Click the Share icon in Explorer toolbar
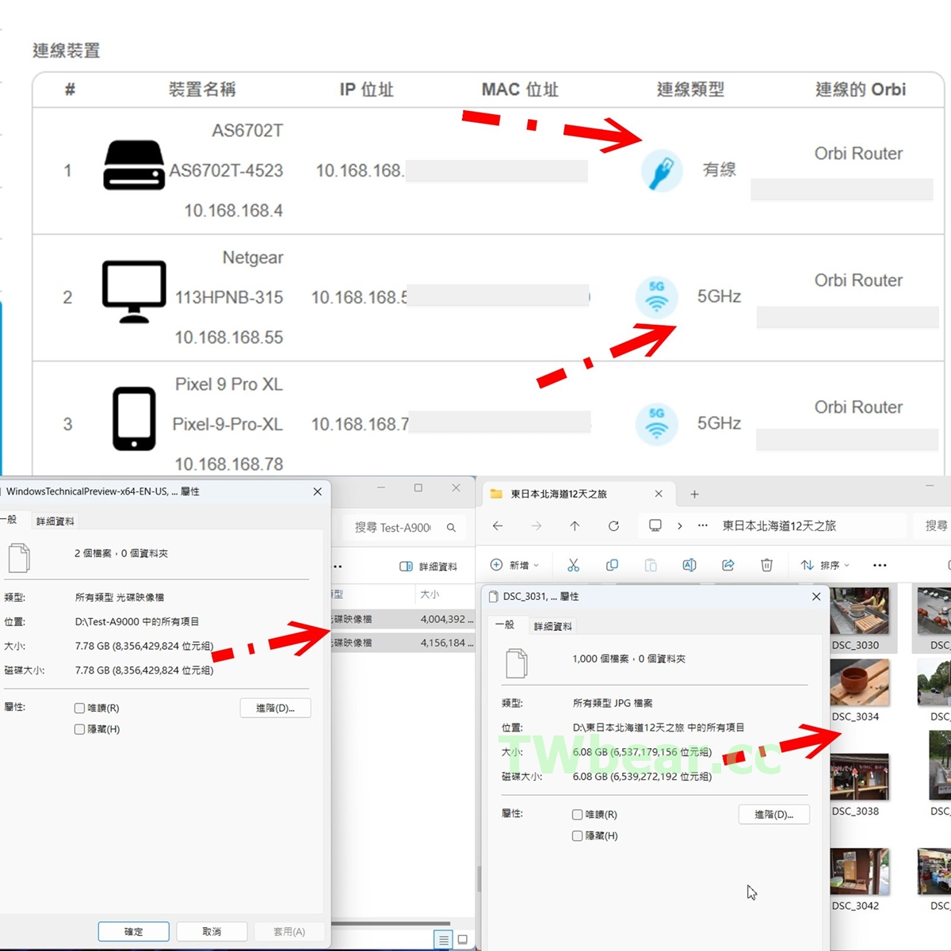This screenshot has width=951, height=951. click(728, 565)
